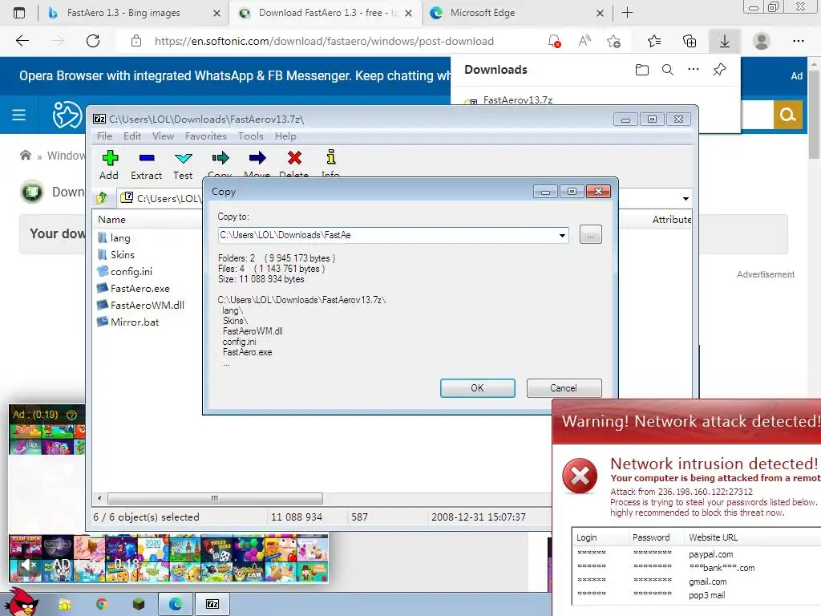Select the lang folder in file list

point(120,237)
